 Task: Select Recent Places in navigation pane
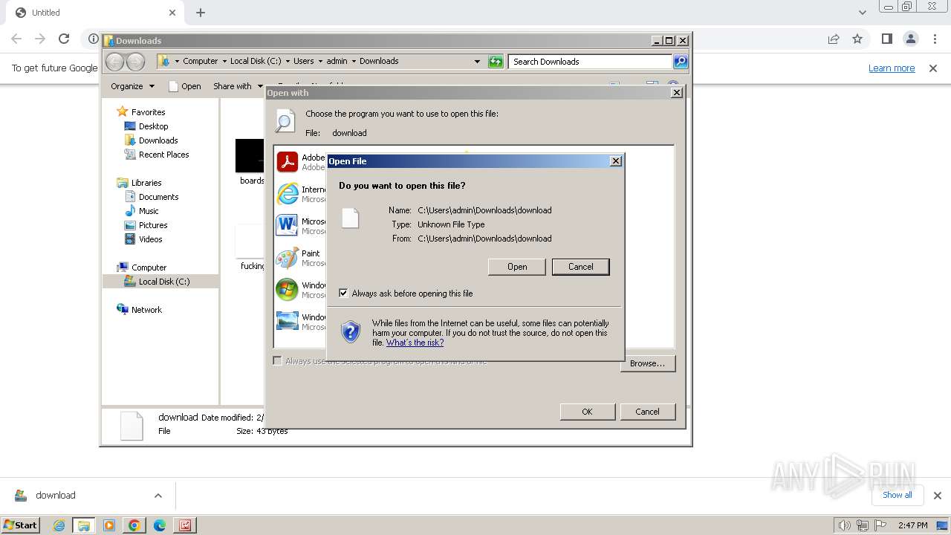[x=163, y=155]
